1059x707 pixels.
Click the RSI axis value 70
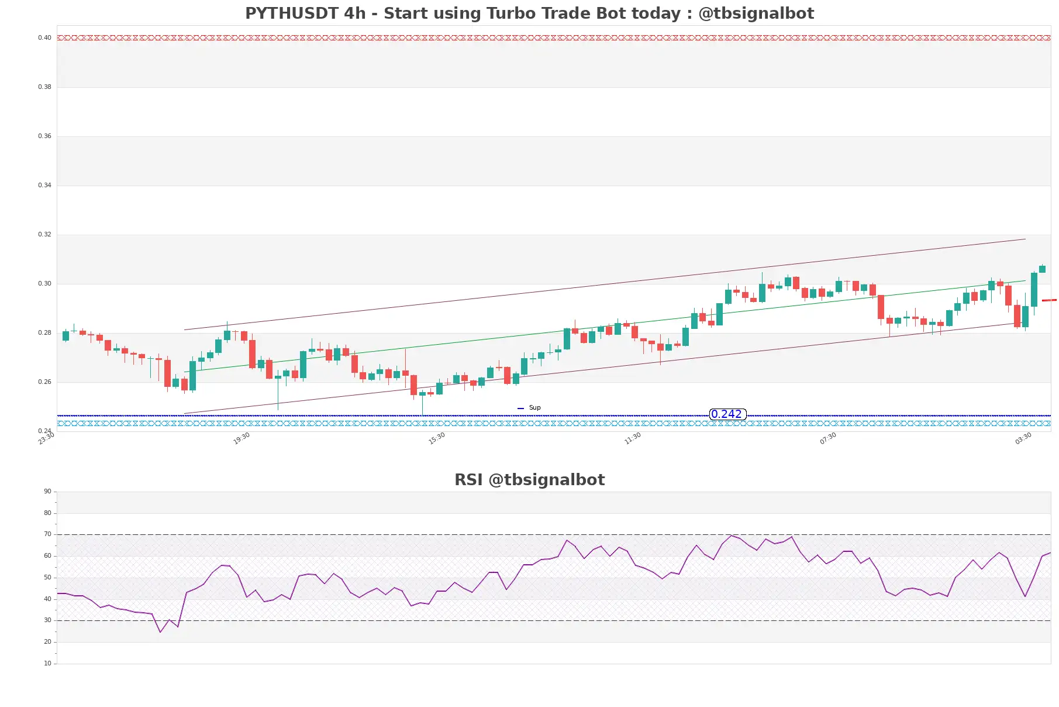(47, 534)
